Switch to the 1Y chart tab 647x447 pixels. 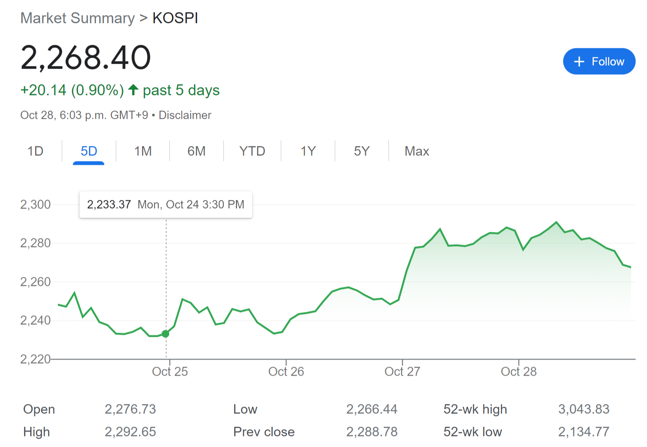coord(308,151)
